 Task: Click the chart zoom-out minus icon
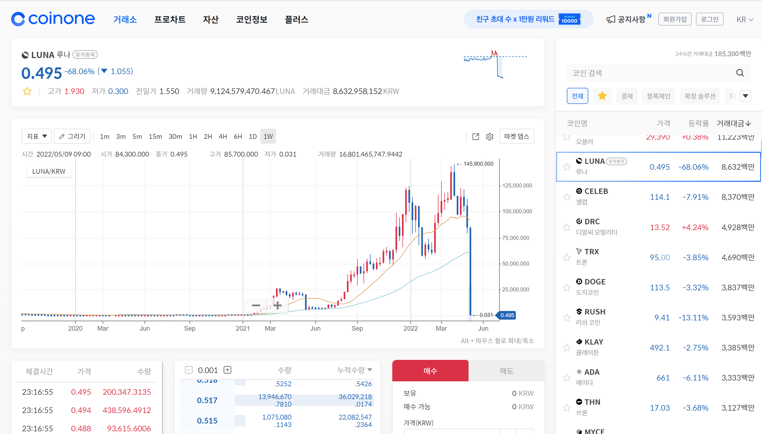click(256, 305)
